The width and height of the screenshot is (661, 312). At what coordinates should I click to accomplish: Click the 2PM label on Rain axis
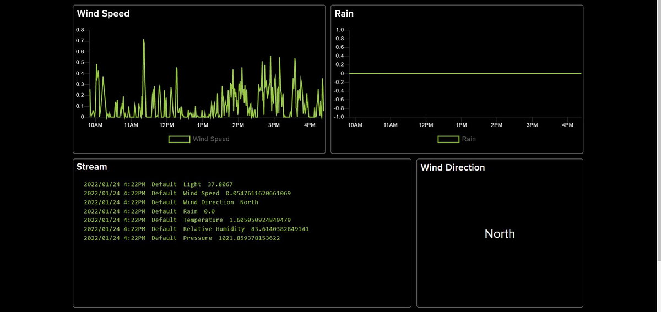point(497,125)
